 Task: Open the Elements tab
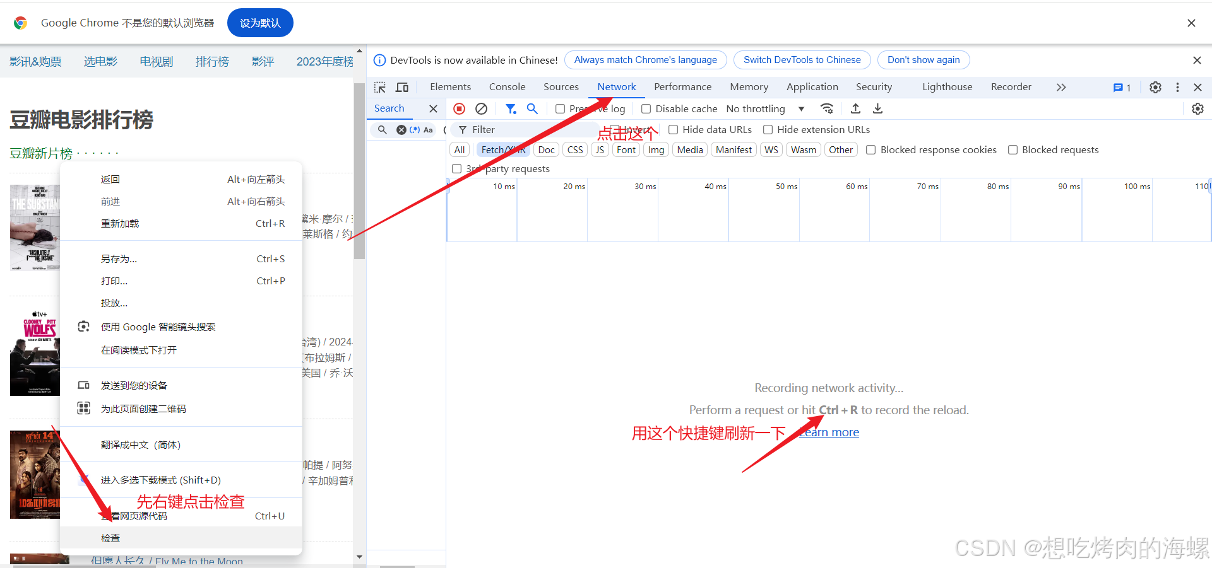[450, 87]
